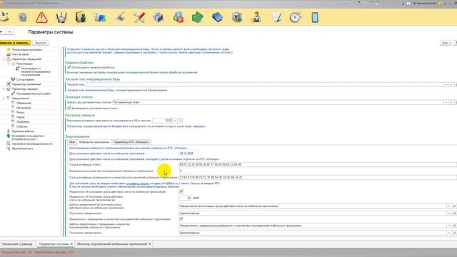Viewport: 457px width, 257px height.
Task: Open the user-limit notification template dropdown
Action: (449, 226)
